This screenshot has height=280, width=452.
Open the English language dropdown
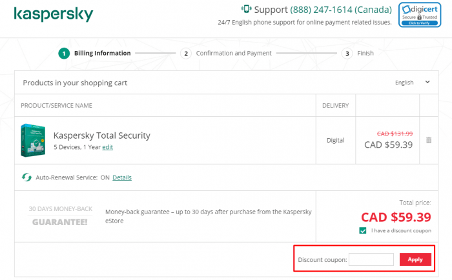click(412, 83)
